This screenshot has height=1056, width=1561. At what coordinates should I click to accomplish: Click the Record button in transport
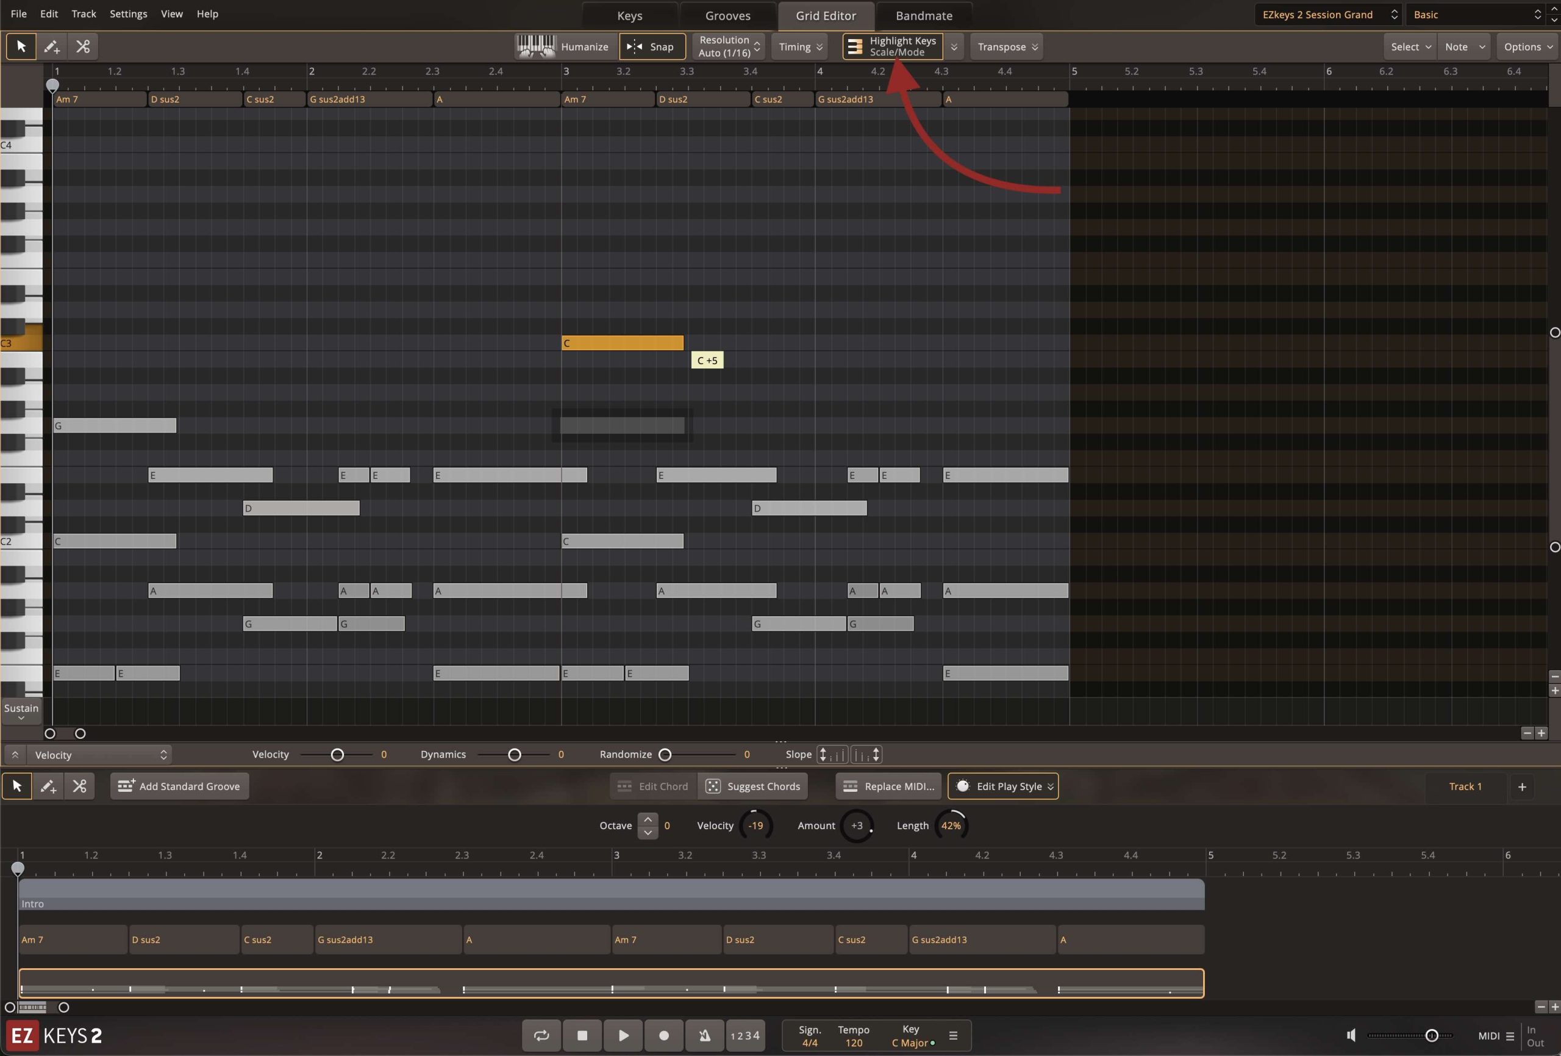(x=663, y=1035)
